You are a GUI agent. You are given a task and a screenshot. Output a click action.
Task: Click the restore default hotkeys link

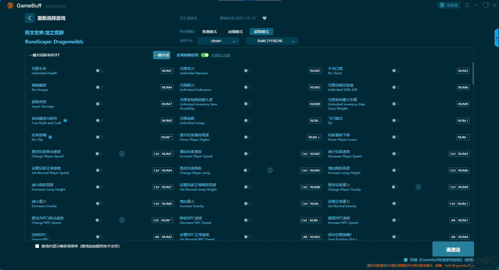point(220,55)
